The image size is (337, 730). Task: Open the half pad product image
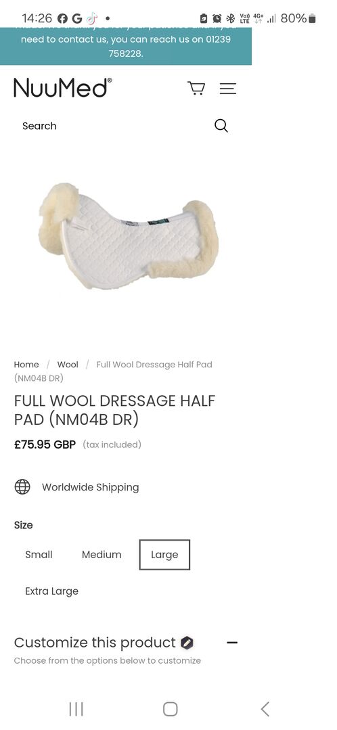click(x=129, y=236)
